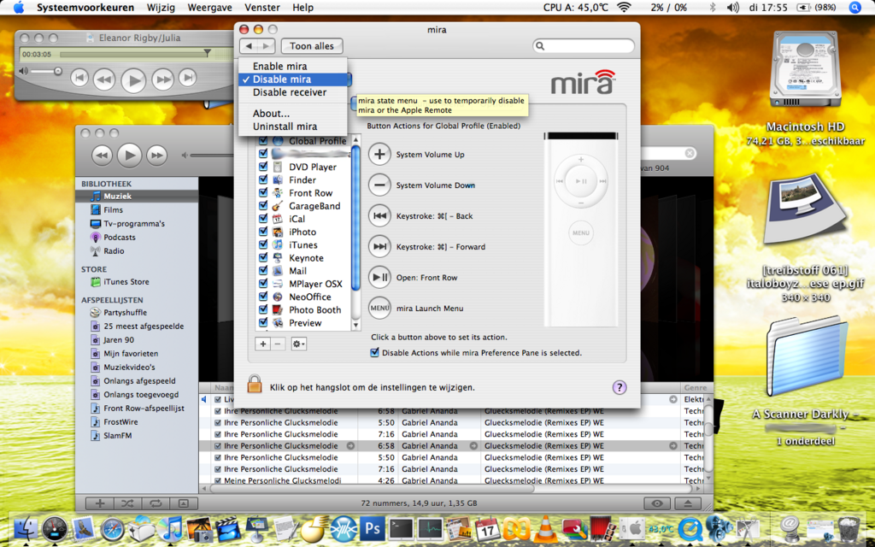Click the System Volume Down minus button

[x=379, y=185]
